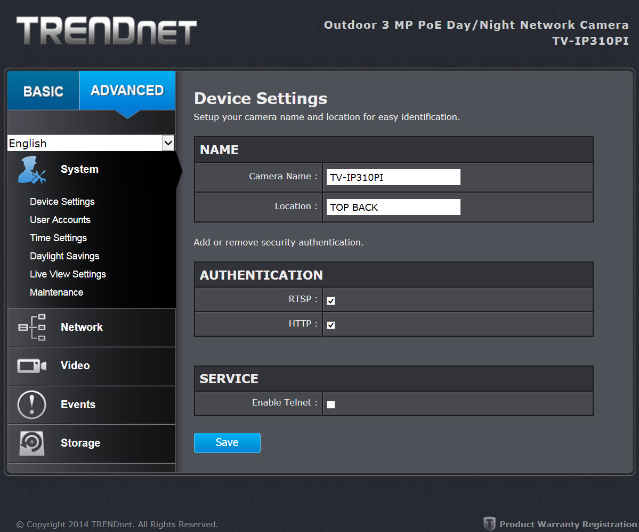Expand the Events menu section
The image size is (639, 532).
tap(91, 404)
